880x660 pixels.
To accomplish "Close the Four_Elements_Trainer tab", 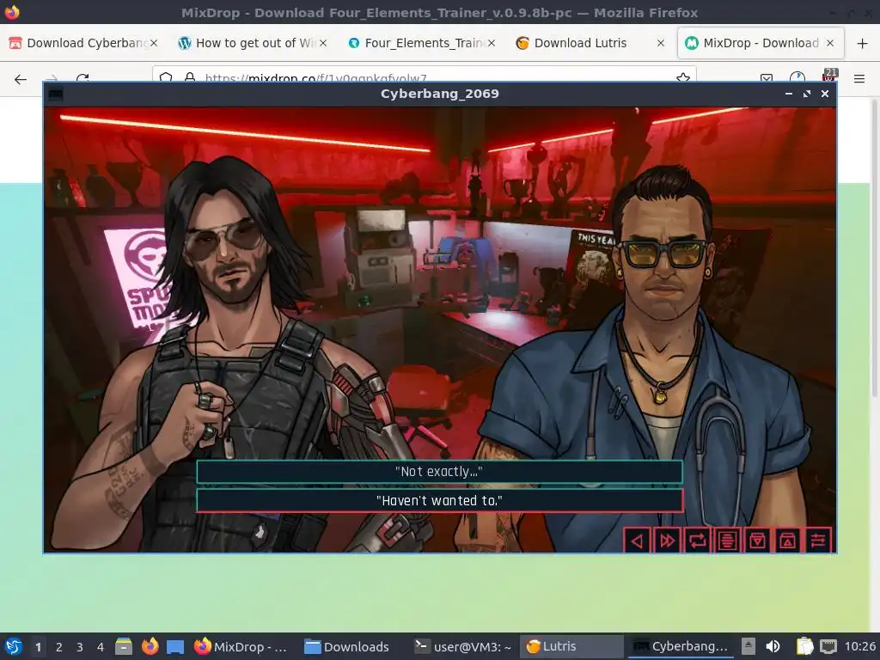I will point(491,43).
